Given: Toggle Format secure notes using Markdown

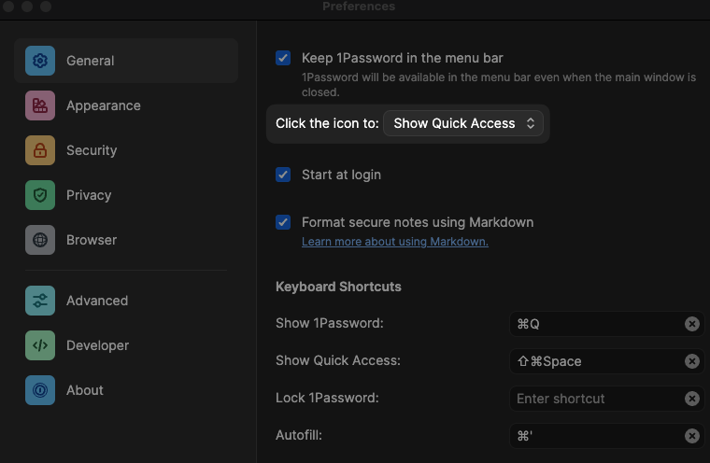Looking at the screenshot, I should click(283, 222).
